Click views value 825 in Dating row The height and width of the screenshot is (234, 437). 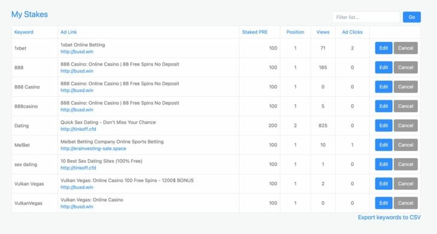click(x=323, y=125)
